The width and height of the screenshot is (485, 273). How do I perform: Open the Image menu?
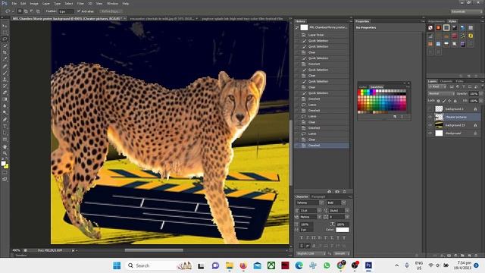tap(34, 3)
